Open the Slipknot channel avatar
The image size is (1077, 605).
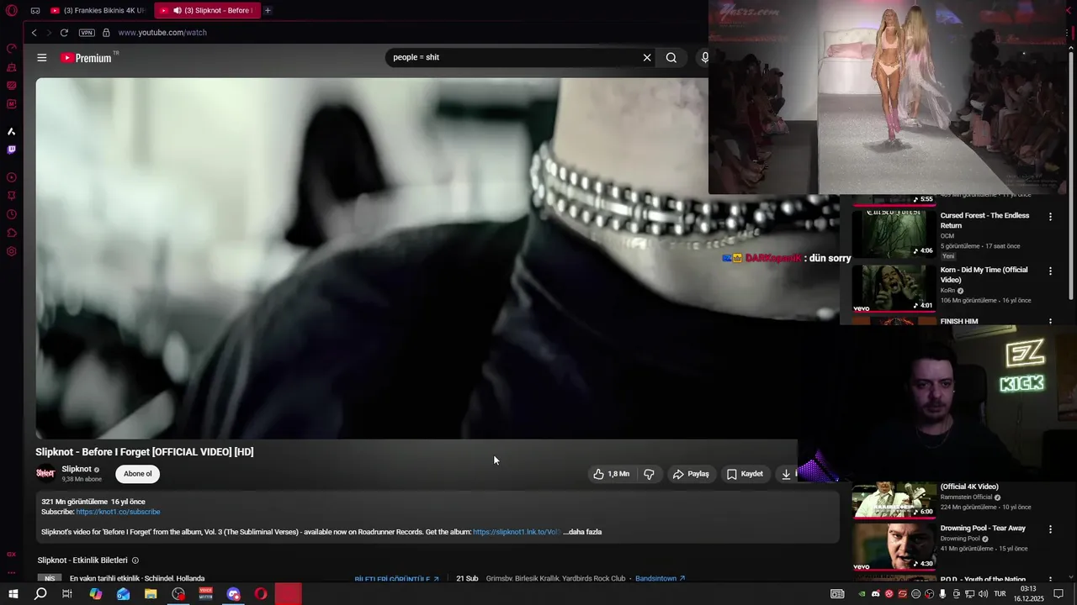pos(45,473)
